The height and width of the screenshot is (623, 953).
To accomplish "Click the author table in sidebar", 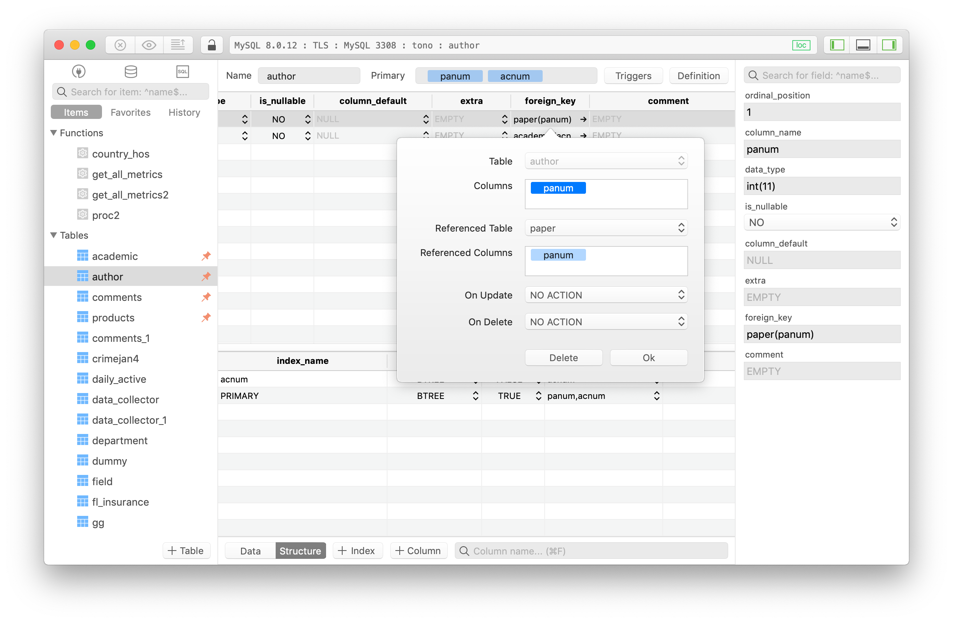I will (x=108, y=276).
